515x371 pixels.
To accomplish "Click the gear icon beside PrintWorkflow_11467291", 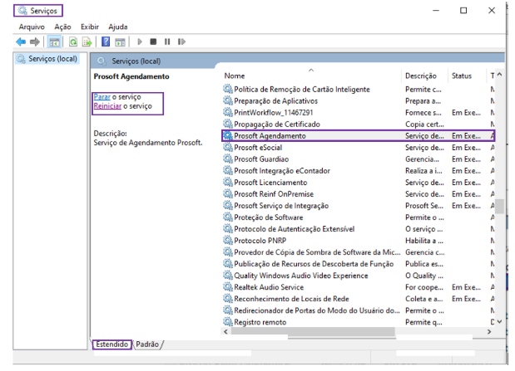I will [228, 112].
